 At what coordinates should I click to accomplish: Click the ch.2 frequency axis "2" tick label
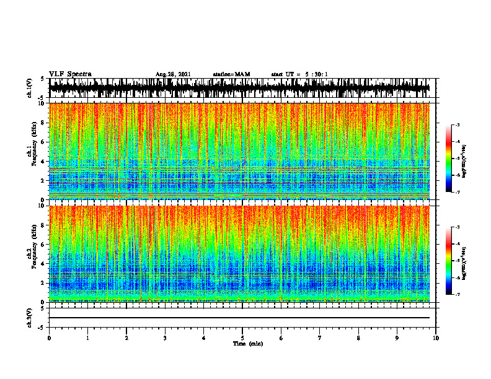pos(43,282)
